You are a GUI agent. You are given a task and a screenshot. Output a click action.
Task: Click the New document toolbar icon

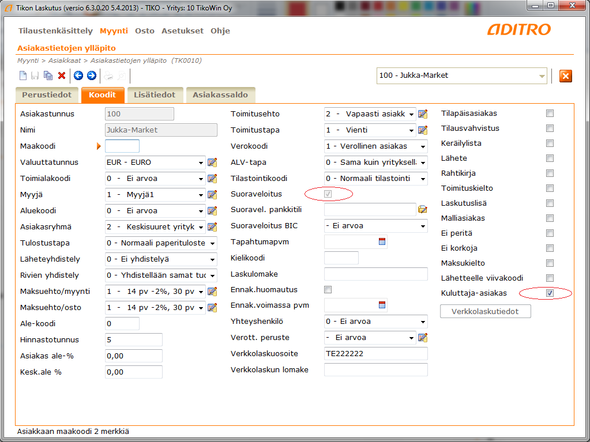[x=23, y=75]
